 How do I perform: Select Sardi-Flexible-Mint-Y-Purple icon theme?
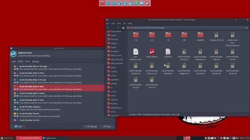point(59,81)
